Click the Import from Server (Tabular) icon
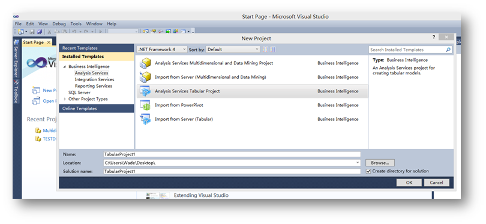486x224 pixels. pyautogui.click(x=145, y=119)
